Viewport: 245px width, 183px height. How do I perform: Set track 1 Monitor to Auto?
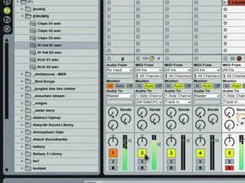click(x=120, y=86)
